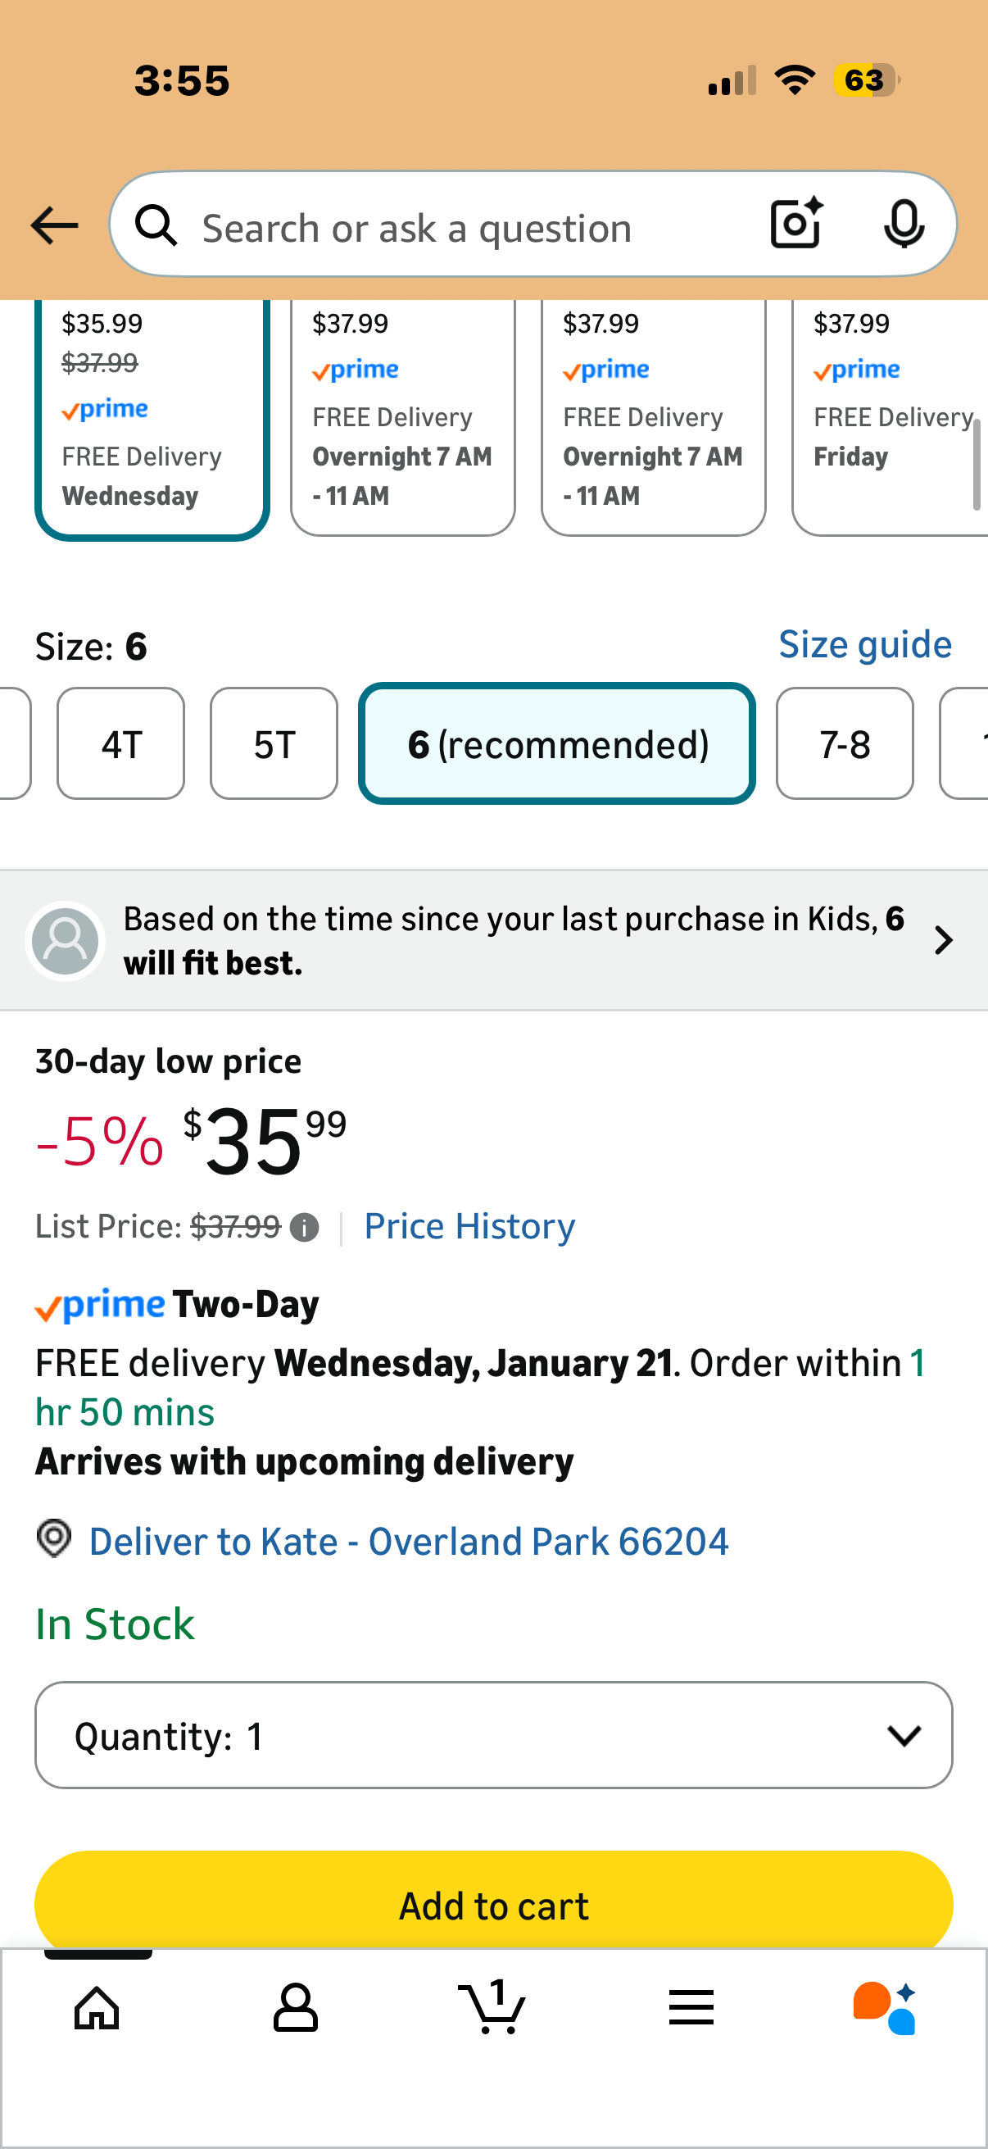
Task: Open the Quantity dropdown
Action: click(x=493, y=1736)
